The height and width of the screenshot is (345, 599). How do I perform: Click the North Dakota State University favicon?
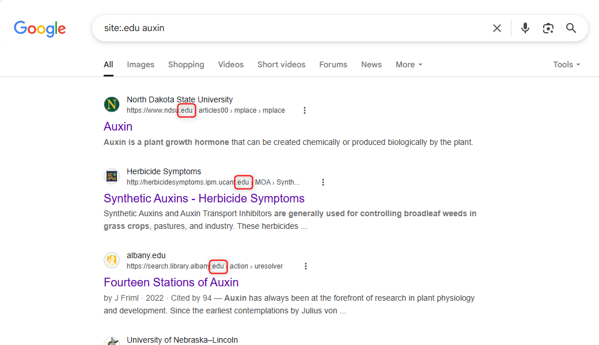point(111,105)
